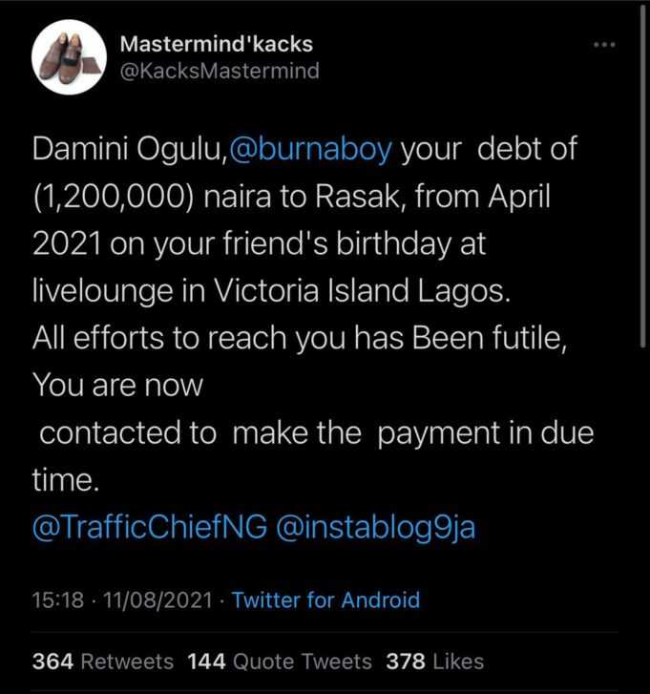Open the @TrafficChiefNG mention

(149, 528)
